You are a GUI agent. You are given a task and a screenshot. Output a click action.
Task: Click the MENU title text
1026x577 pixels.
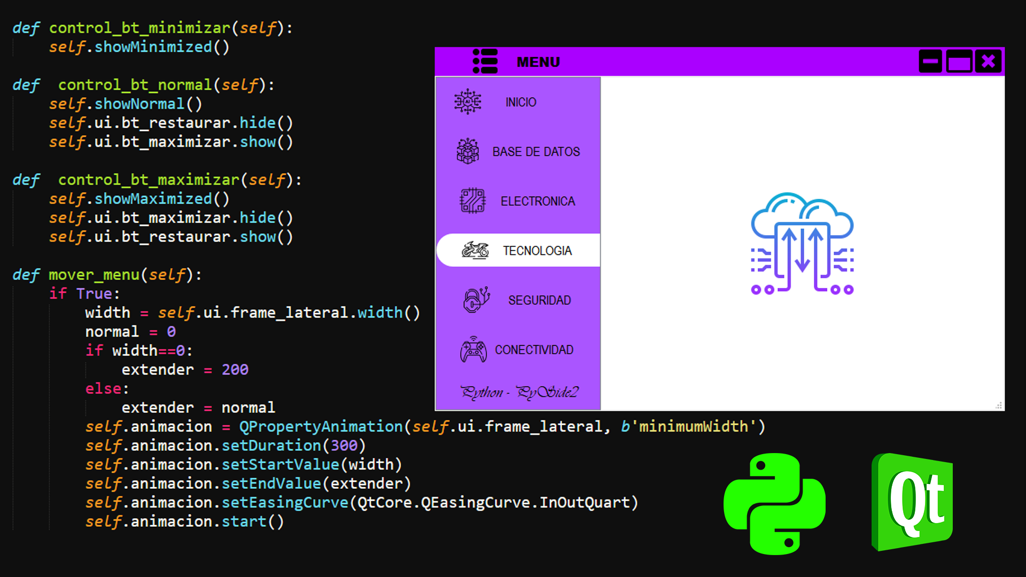pyautogui.click(x=538, y=62)
